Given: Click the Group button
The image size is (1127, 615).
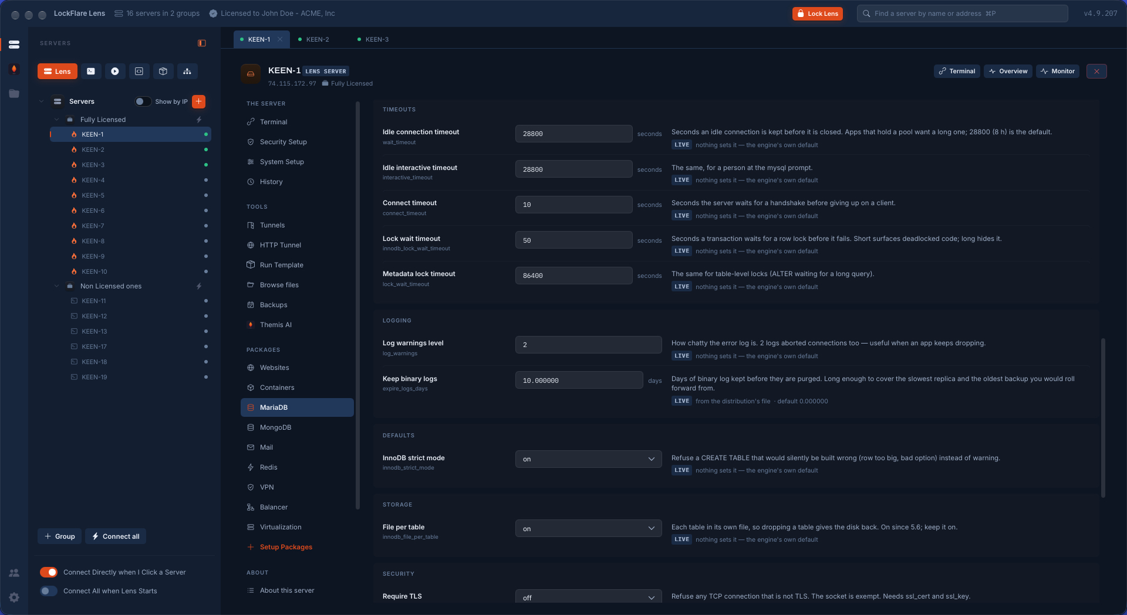Looking at the screenshot, I should (x=60, y=536).
